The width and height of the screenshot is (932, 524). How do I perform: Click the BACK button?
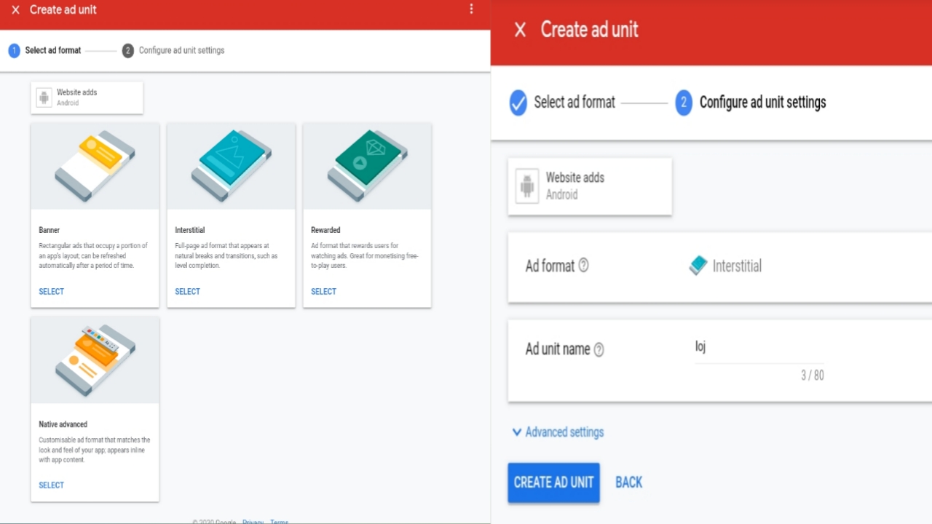(628, 482)
